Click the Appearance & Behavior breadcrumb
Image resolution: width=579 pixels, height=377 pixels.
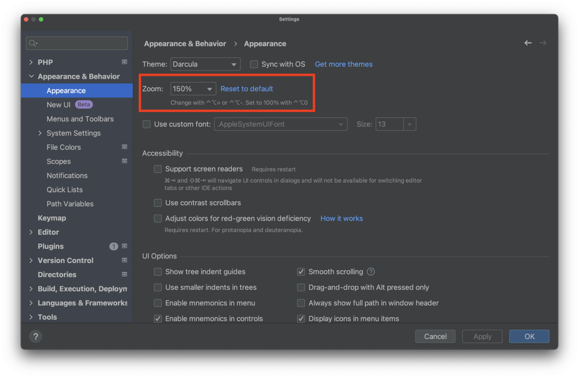pos(185,43)
